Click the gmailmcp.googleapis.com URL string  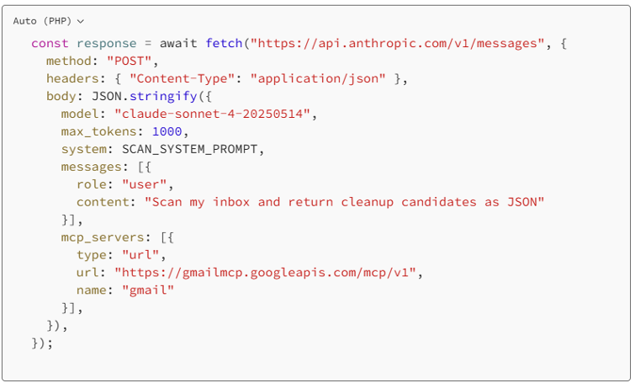coord(265,273)
